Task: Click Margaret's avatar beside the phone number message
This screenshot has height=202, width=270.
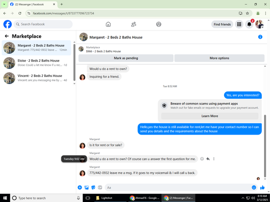Action: (82, 173)
